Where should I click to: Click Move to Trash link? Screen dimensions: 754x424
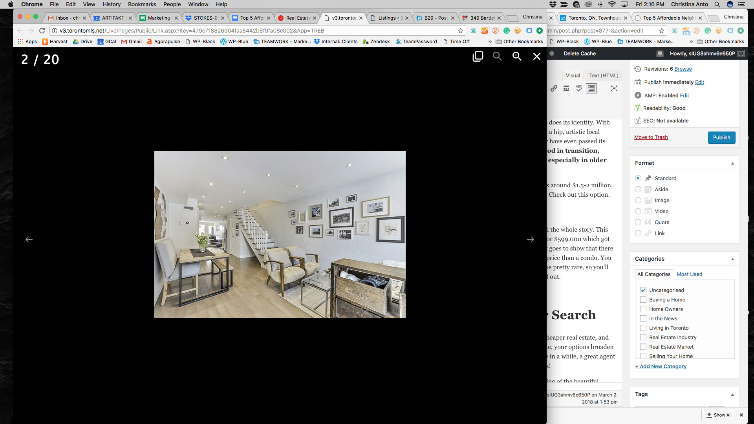tap(651, 137)
